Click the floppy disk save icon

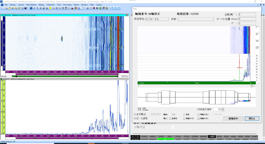coord(26,8)
